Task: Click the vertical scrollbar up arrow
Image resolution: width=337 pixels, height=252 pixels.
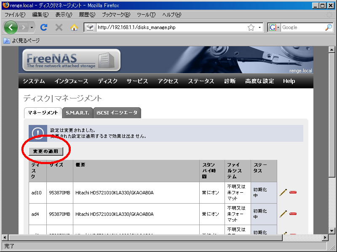Action: point(332,50)
